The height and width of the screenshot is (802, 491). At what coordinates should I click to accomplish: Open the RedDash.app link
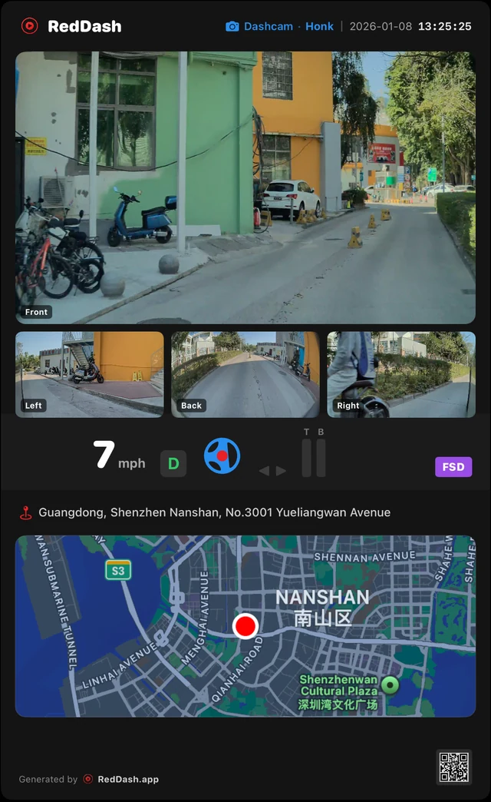[128, 779]
